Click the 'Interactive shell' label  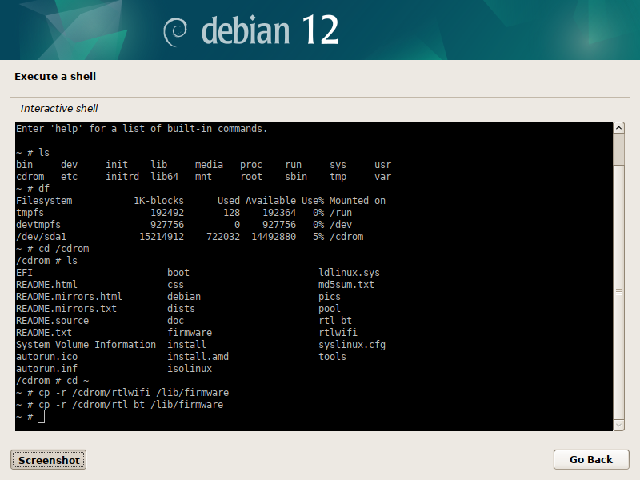coord(59,108)
